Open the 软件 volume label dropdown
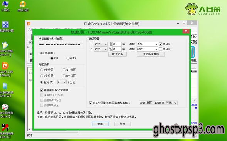The height and width of the screenshot is (141, 227). pyautogui.click(x=147, y=49)
